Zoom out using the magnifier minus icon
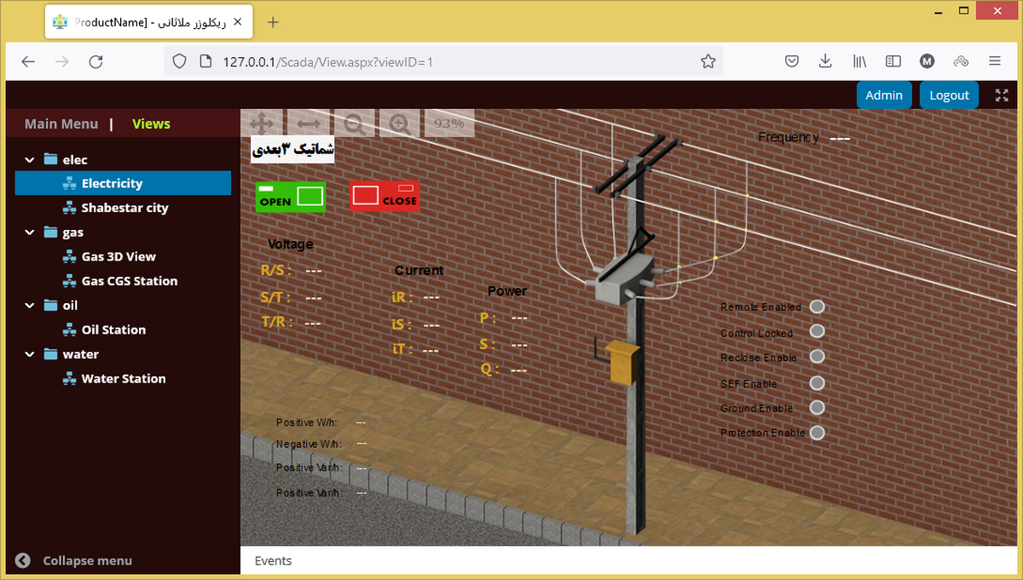This screenshot has width=1023, height=580. pyautogui.click(x=354, y=123)
